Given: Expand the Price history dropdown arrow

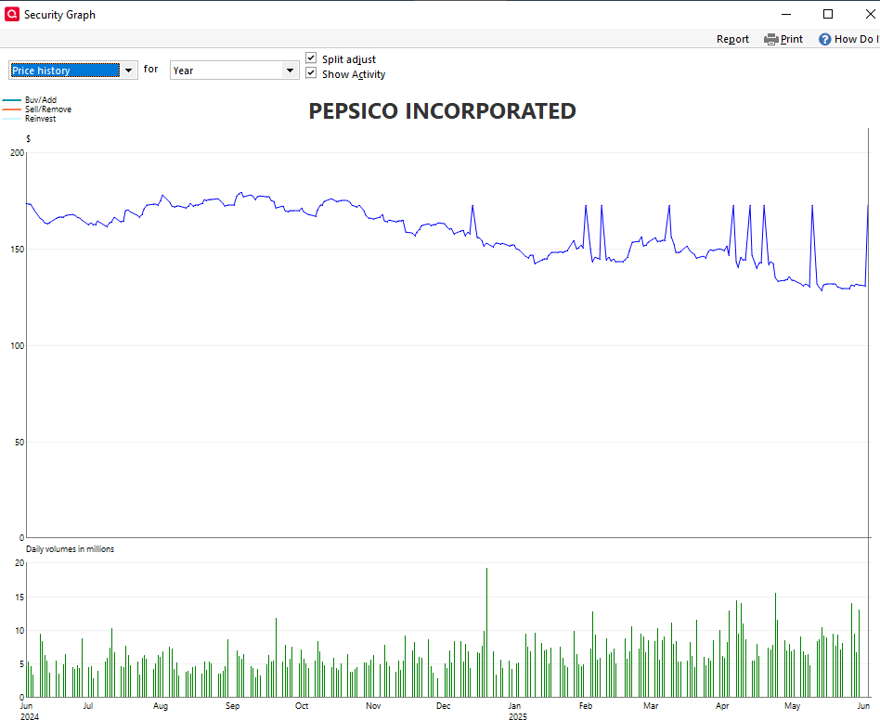Looking at the screenshot, I should [x=128, y=71].
